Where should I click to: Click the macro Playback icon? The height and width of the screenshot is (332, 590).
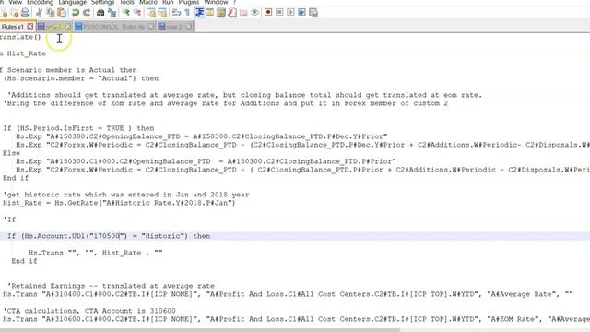pyautogui.click(x=290, y=12)
